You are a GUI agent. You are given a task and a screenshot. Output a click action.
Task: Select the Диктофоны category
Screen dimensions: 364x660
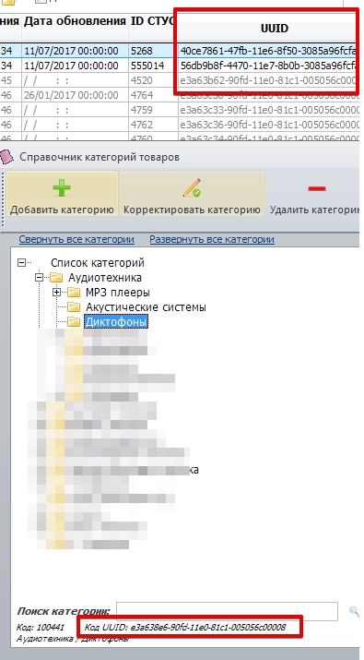click(115, 321)
